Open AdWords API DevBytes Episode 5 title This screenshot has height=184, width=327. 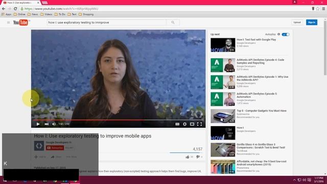pyautogui.click(x=256, y=96)
